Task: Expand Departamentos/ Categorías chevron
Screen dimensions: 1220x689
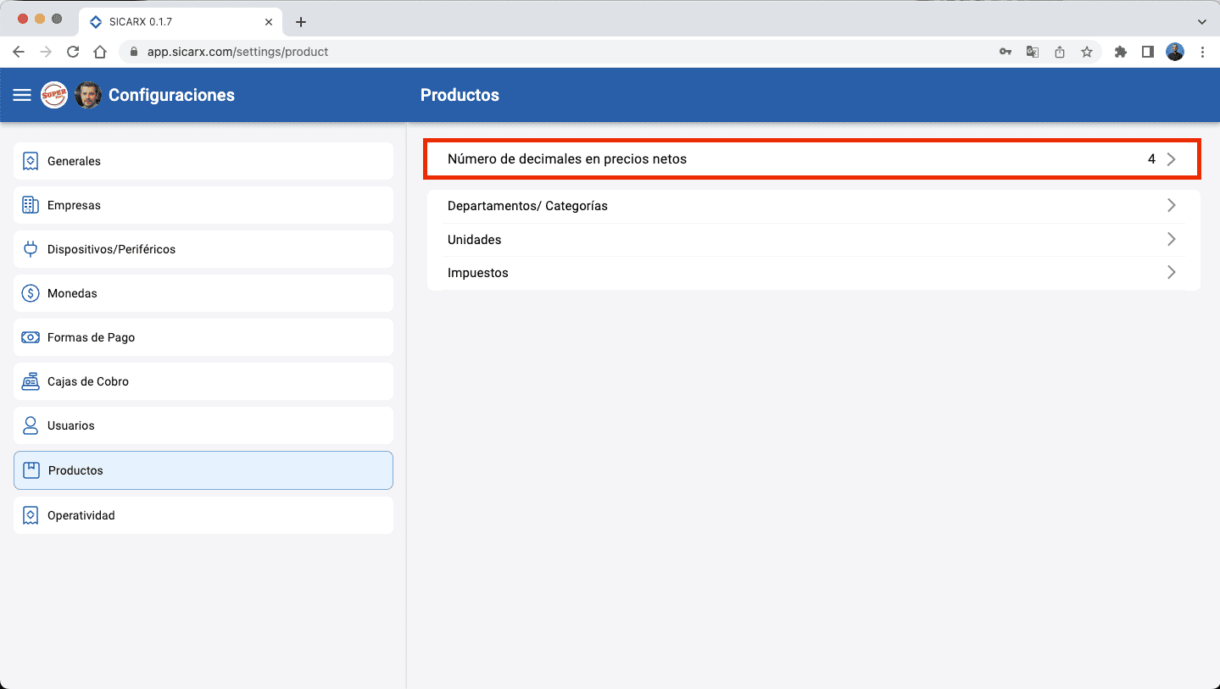Action: click(x=1171, y=205)
